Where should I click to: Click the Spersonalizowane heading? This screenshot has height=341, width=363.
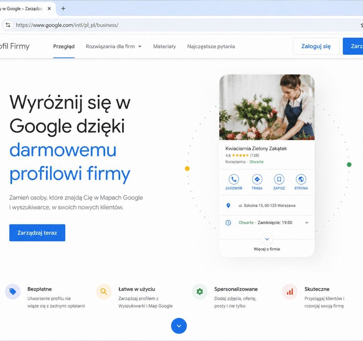tap(236, 289)
